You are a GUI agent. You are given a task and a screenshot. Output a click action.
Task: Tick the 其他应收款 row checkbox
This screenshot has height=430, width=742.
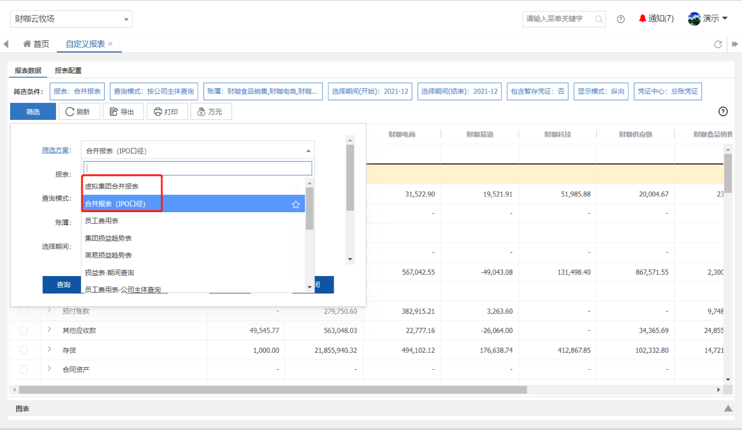click(24, 331)
